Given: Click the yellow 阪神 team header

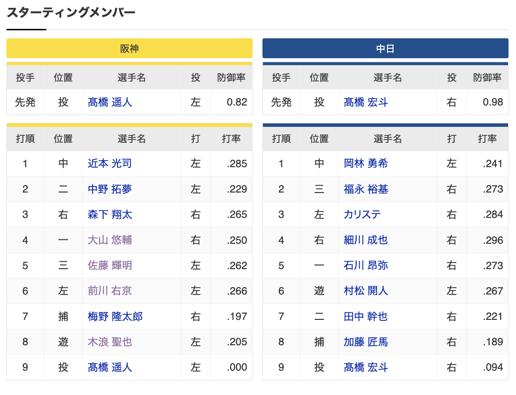Looking at the screenshot, I should (129, 48).
